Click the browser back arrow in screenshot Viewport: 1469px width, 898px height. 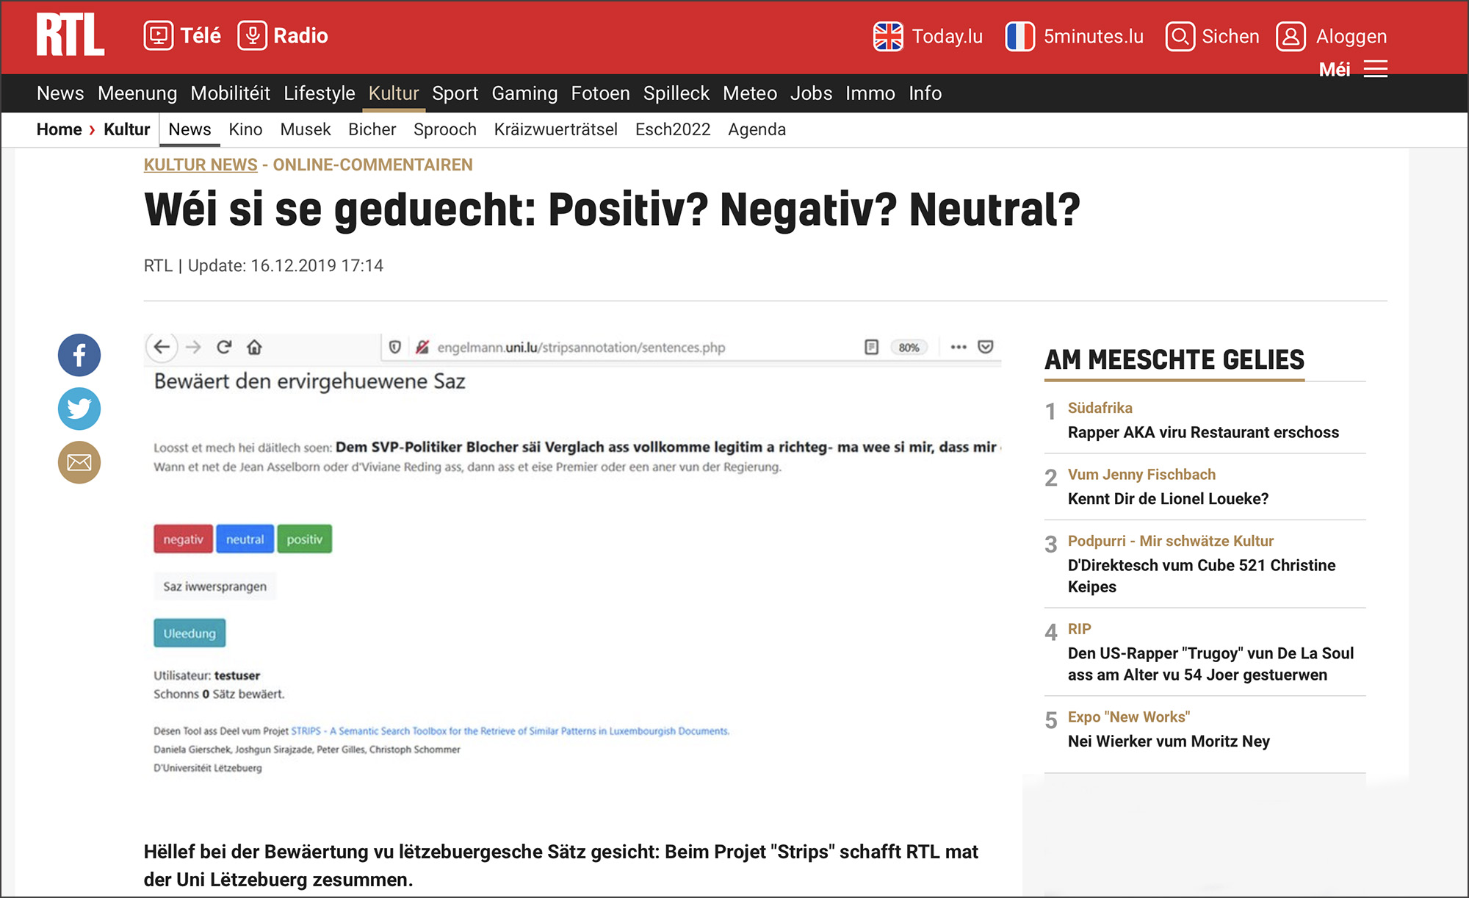pos(162,347)
